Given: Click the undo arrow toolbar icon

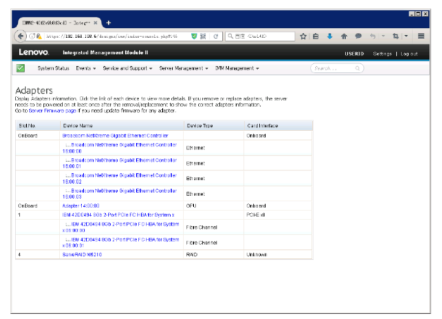Looking at the screenshot, I should click(373, 36).
